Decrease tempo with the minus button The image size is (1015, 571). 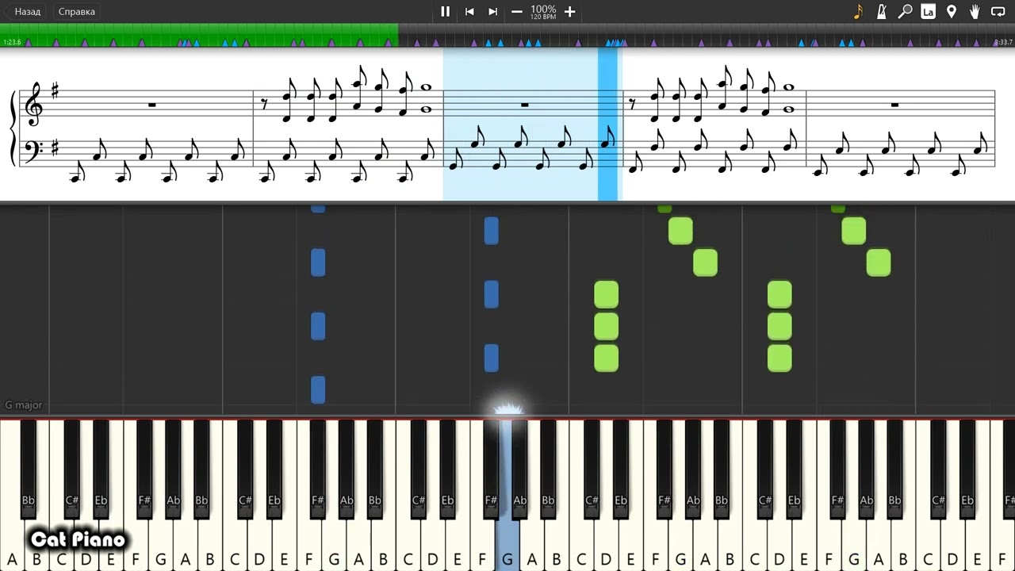(x=517, y=11)
